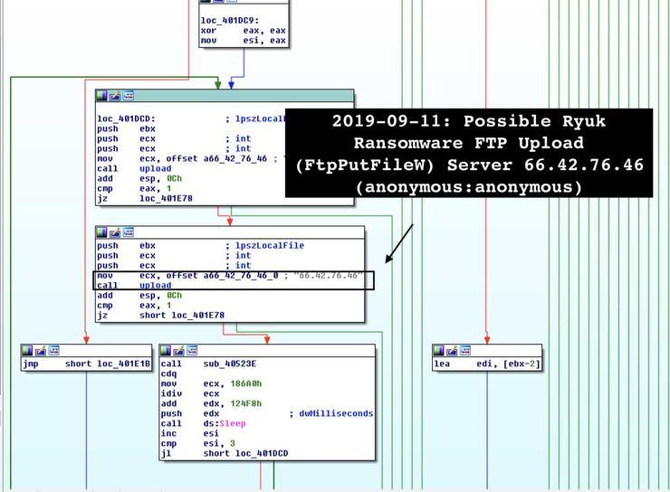Click pencil edit icon on loc_401DCD node
Screen dimensions: 670x492
[115, 95]
